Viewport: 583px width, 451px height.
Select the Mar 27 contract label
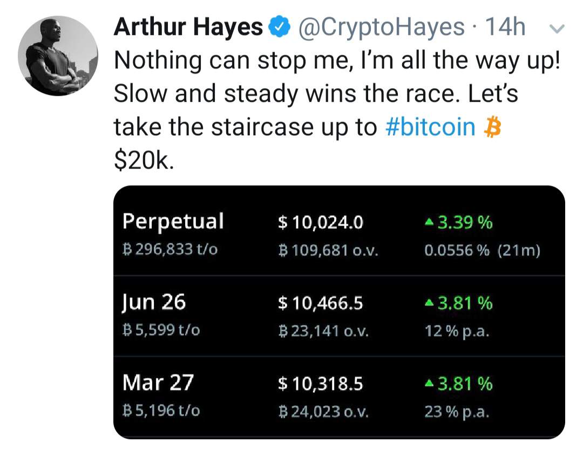pyautogui.click(x=158, y=383)
